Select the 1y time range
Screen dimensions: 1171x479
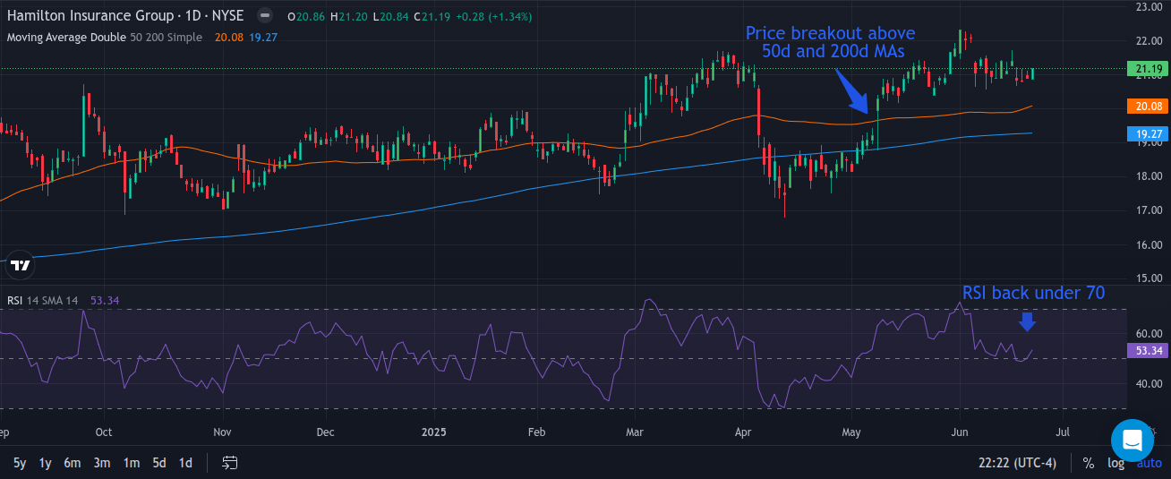[46, 463]
